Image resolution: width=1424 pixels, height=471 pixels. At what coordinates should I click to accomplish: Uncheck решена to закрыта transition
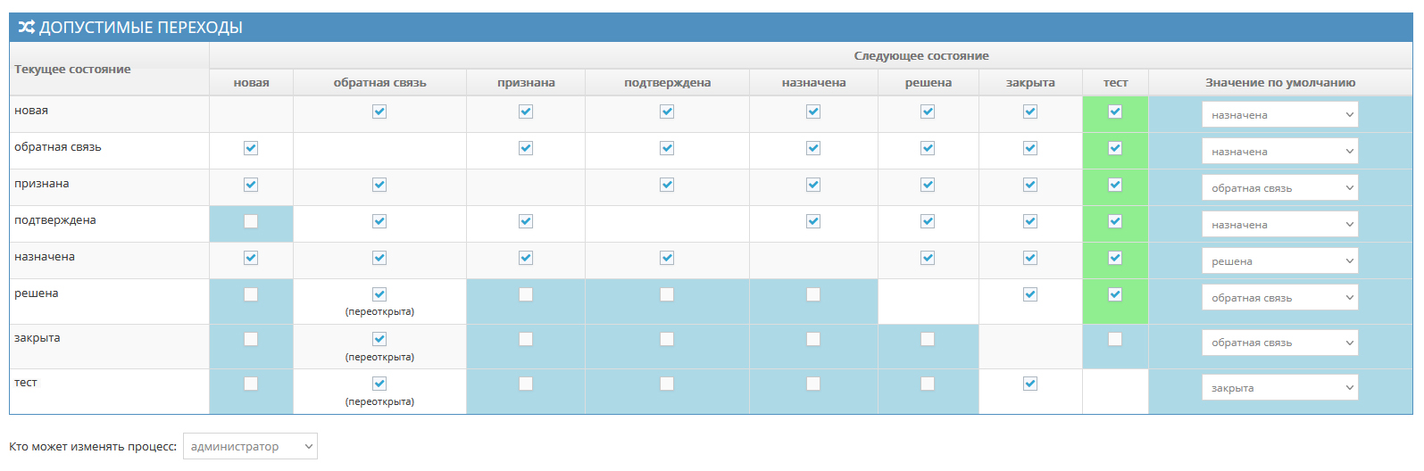1030,294
